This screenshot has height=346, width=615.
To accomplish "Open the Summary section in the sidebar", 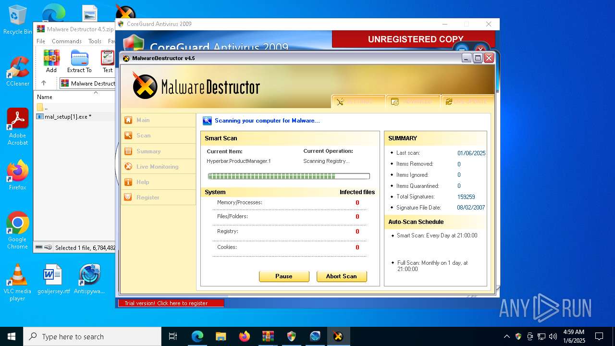I will click(158, 151).
